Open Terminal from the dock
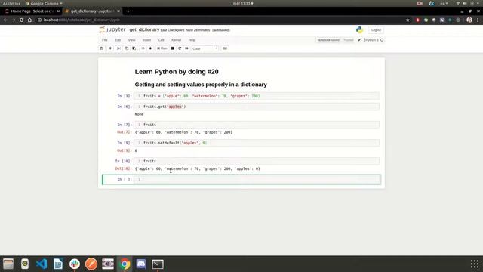Viewport: 483px width, 272px height. coord(158,264)
